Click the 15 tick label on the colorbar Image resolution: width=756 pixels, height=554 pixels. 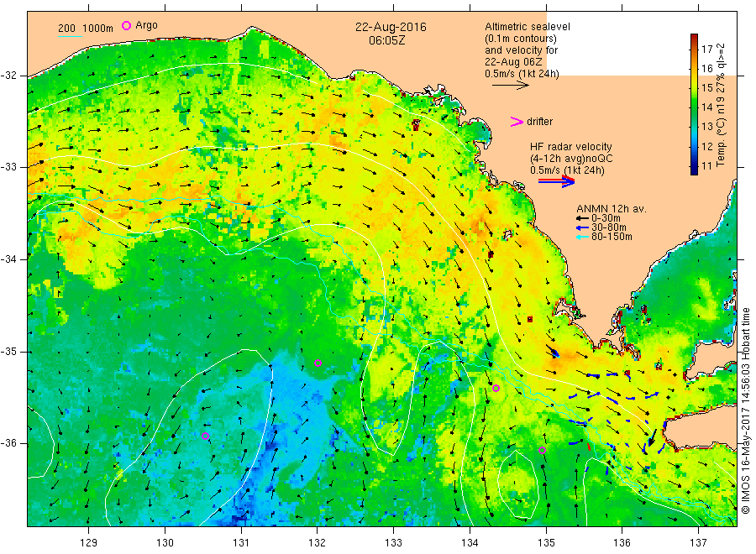pos(706,87)
